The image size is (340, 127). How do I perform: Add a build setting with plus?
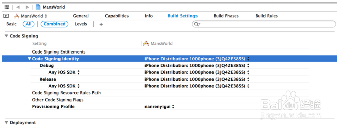point(101,24)
